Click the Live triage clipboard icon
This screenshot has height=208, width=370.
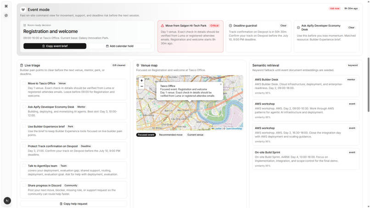pyautogui.click(x=22, y=65)
